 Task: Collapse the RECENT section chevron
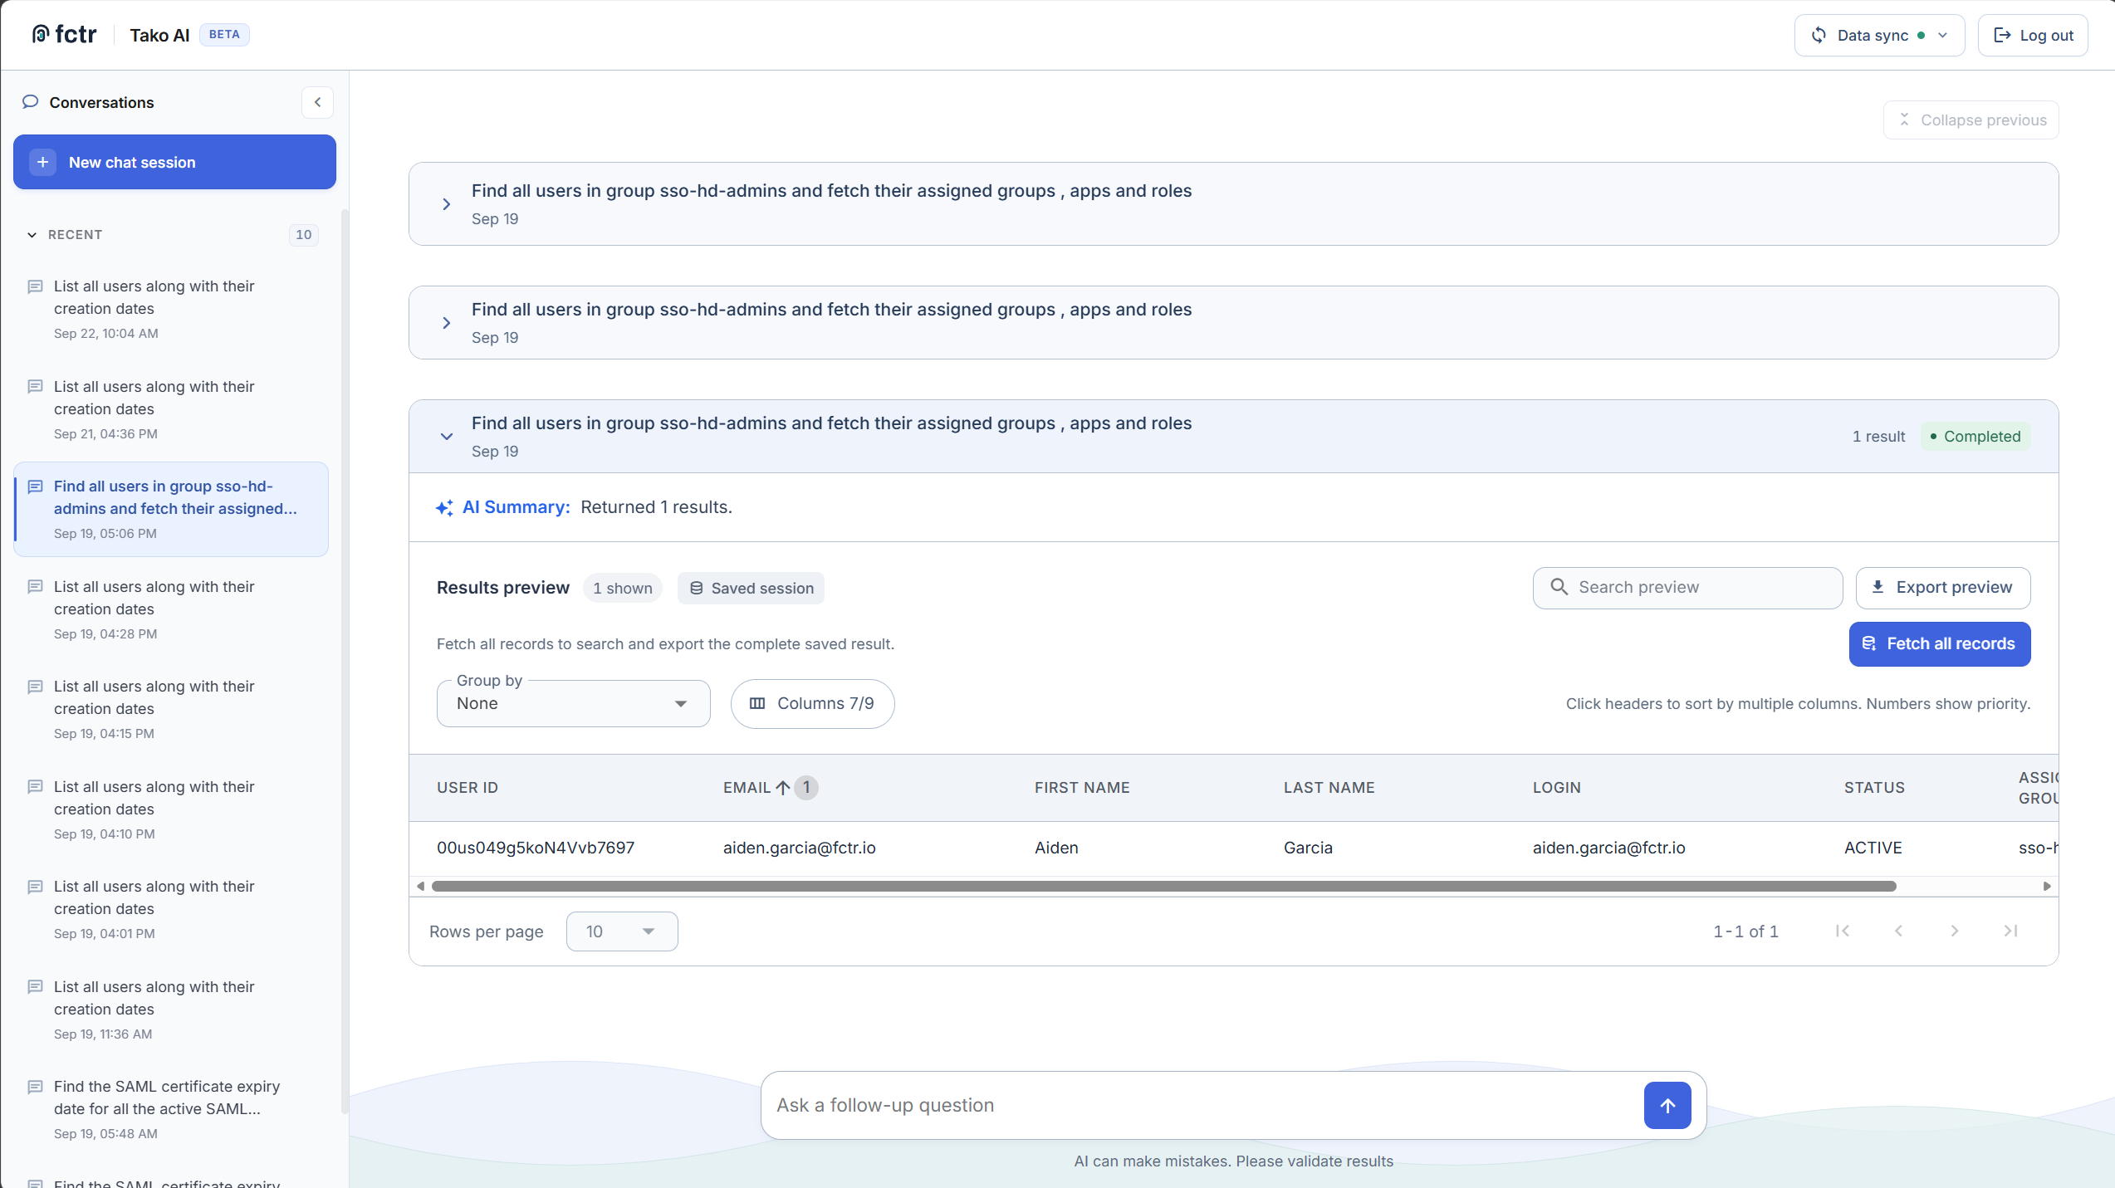(32, 235)
